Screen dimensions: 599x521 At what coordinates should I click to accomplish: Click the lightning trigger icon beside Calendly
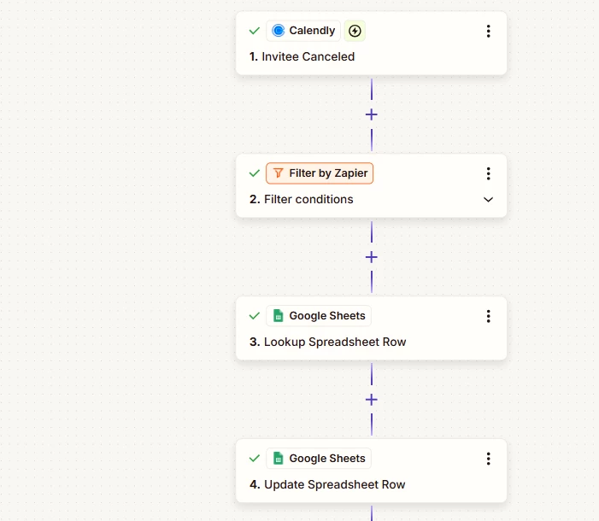click(355, 31)
